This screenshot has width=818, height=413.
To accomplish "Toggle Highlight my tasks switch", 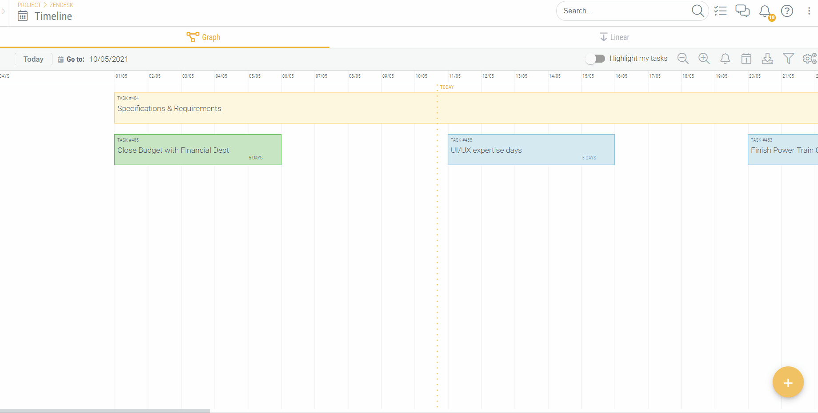I will click(595, 59).
